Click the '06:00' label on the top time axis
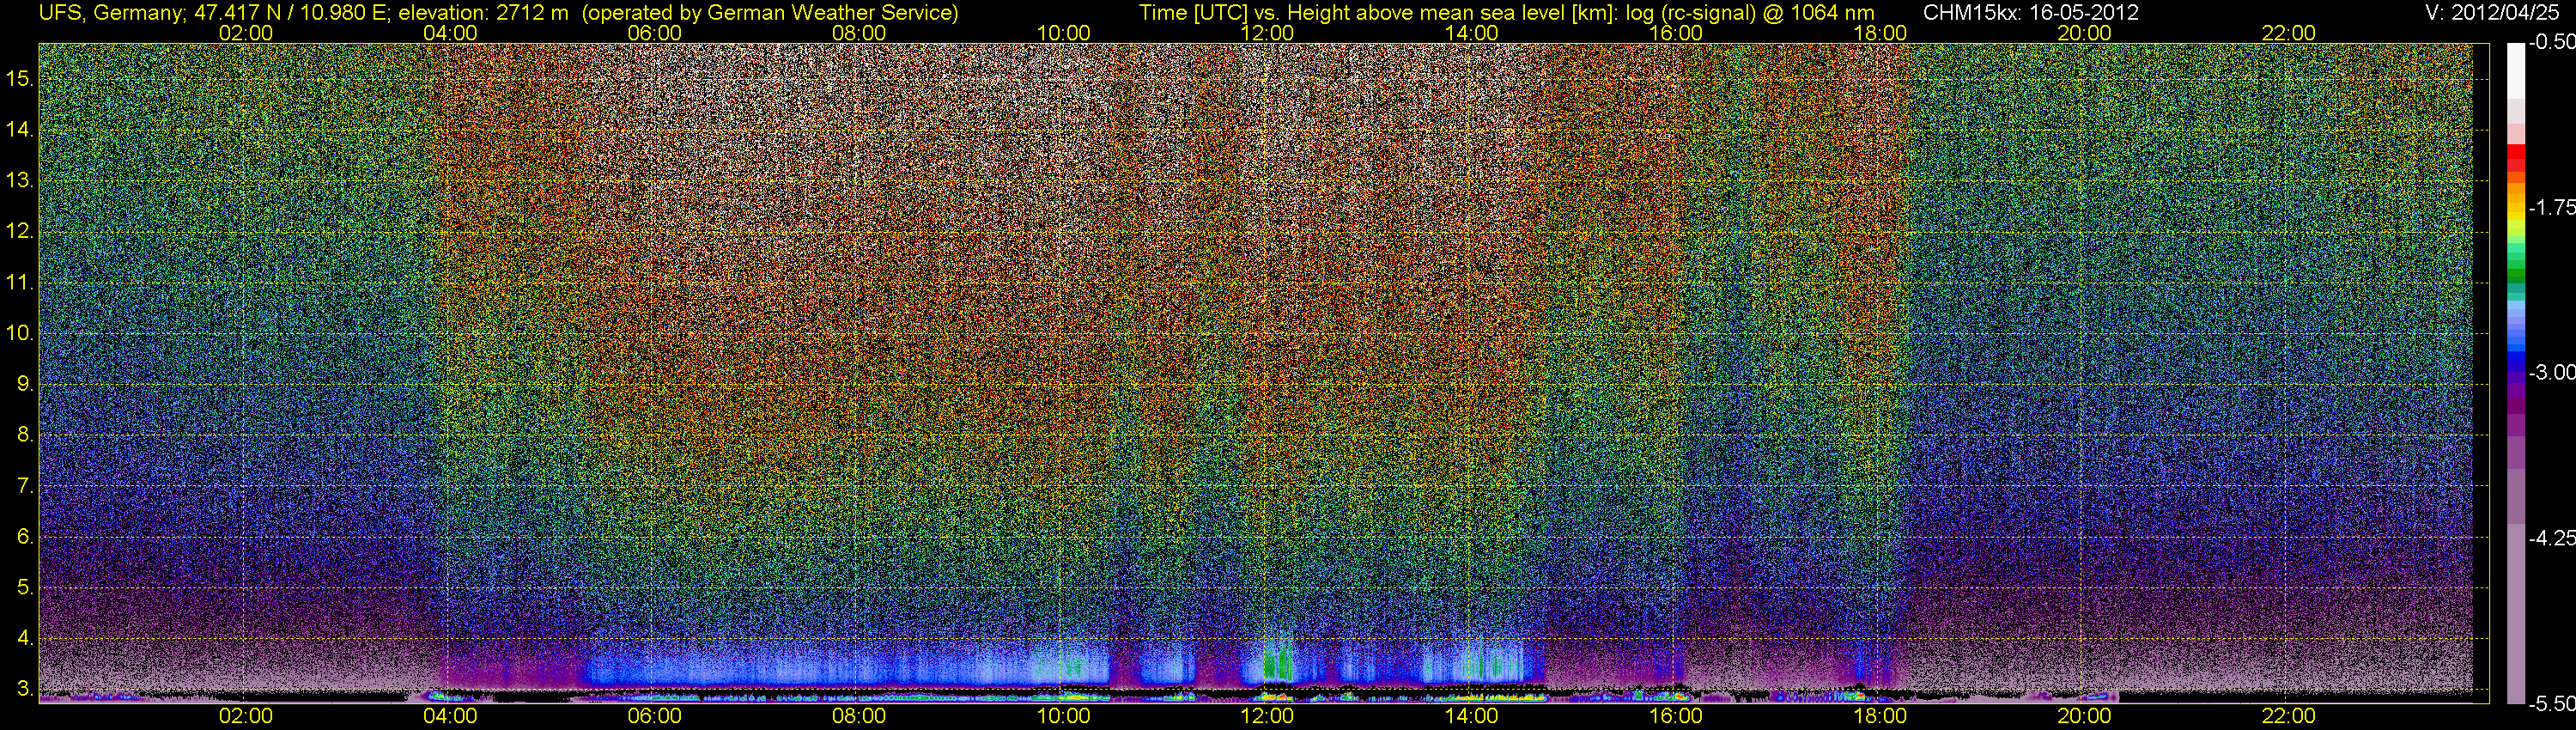This screenshot has width=2576, height=730. click(x=654, y=33)
